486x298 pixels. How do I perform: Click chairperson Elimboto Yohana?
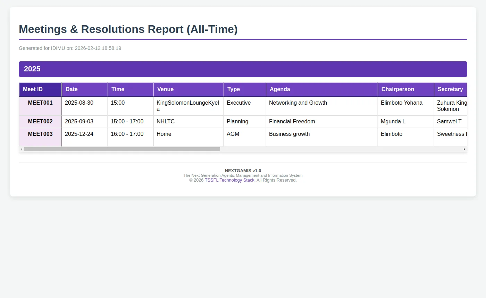402,103
